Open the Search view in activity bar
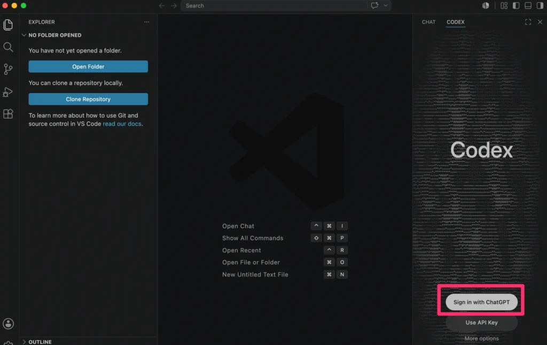This screenshot has height=345, width=547. [x=8, y=47]
